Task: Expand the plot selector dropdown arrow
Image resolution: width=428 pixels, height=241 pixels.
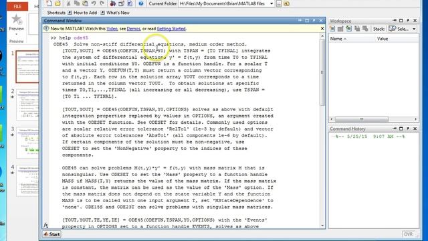Action: [x=414, y=29]
